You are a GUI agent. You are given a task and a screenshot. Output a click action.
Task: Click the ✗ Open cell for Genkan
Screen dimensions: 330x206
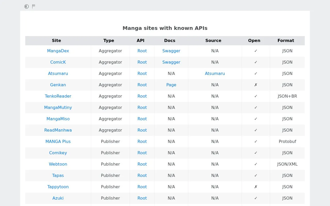[x=256, y=85]
